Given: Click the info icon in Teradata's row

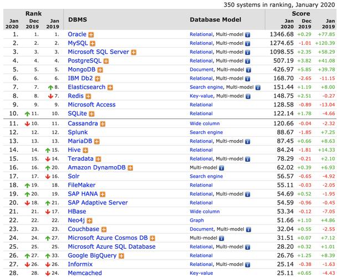Looking at the screenshot, I should (x=248, y=159).
